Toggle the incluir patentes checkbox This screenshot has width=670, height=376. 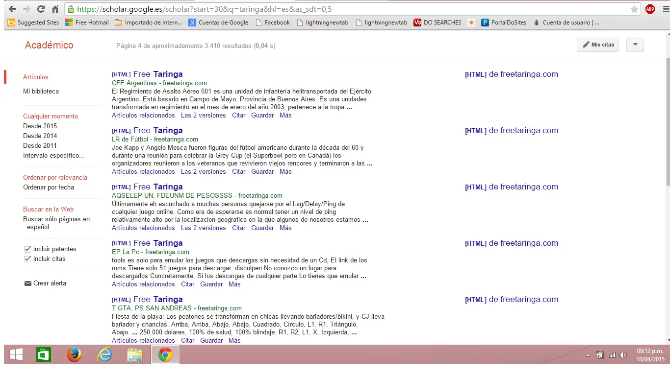[x=27, y=249]
